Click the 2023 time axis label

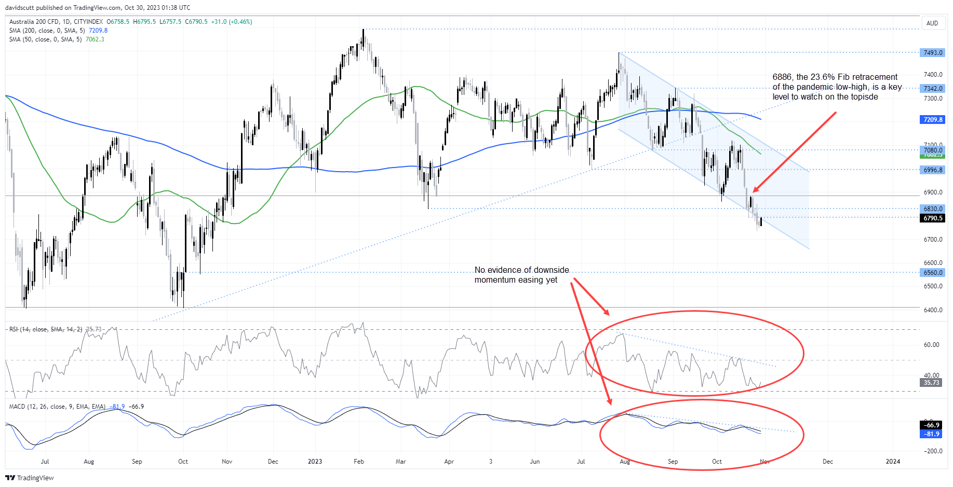click(x=315, y=462)
